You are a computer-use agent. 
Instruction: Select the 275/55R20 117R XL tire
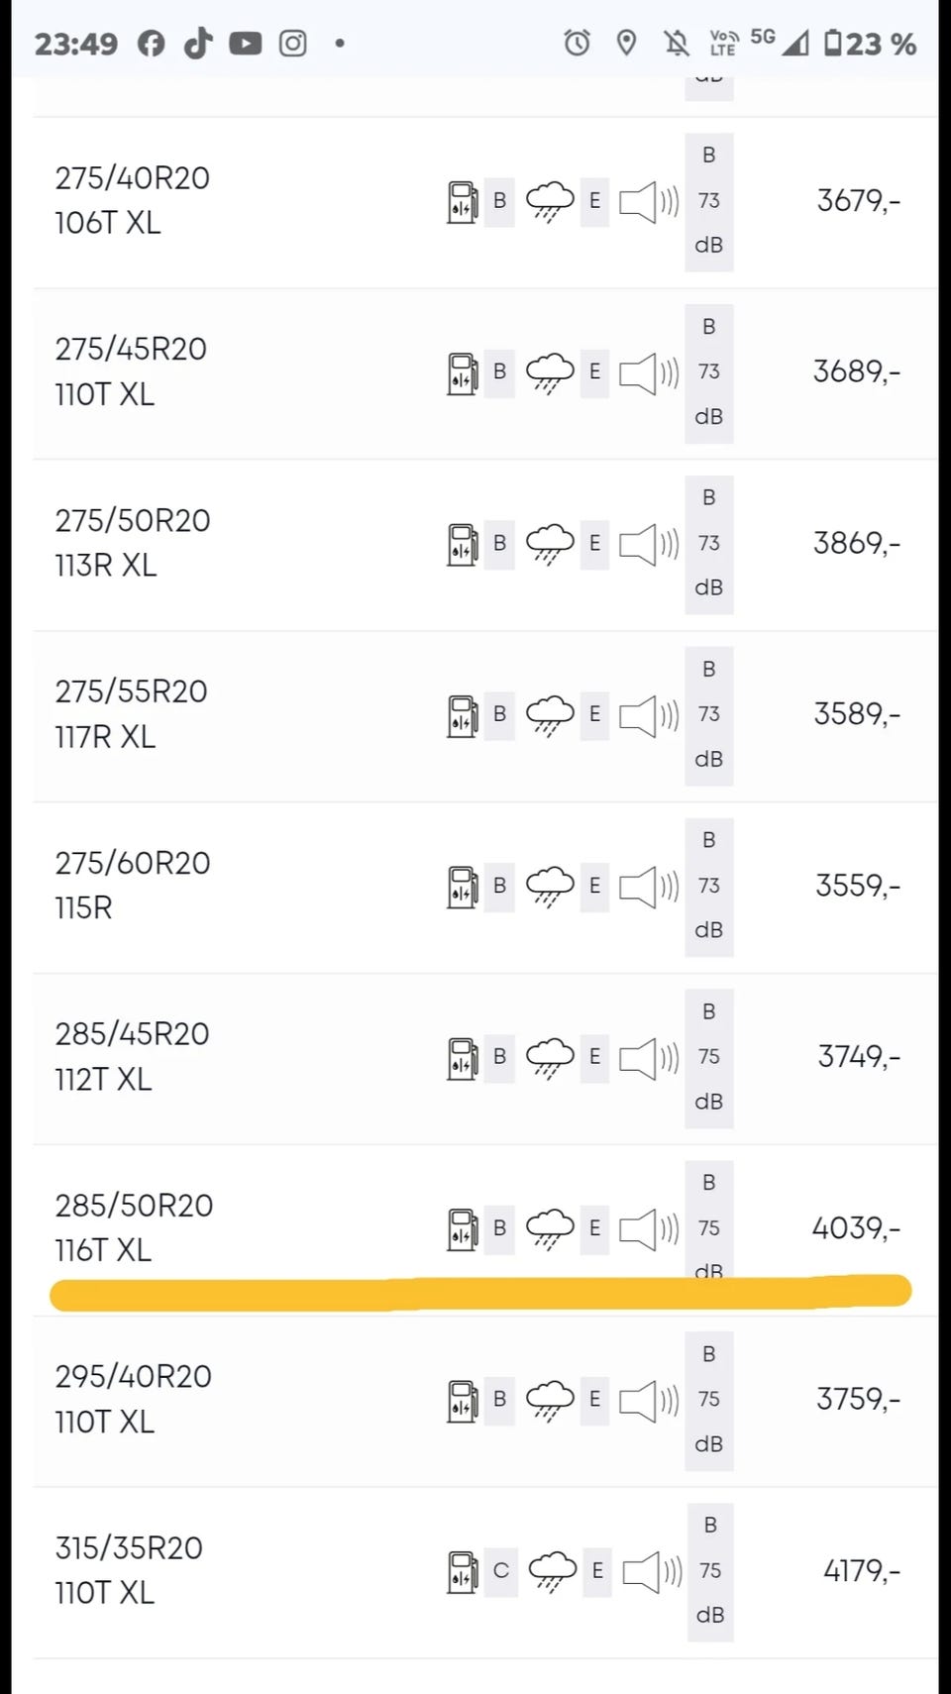coord(131,713)
